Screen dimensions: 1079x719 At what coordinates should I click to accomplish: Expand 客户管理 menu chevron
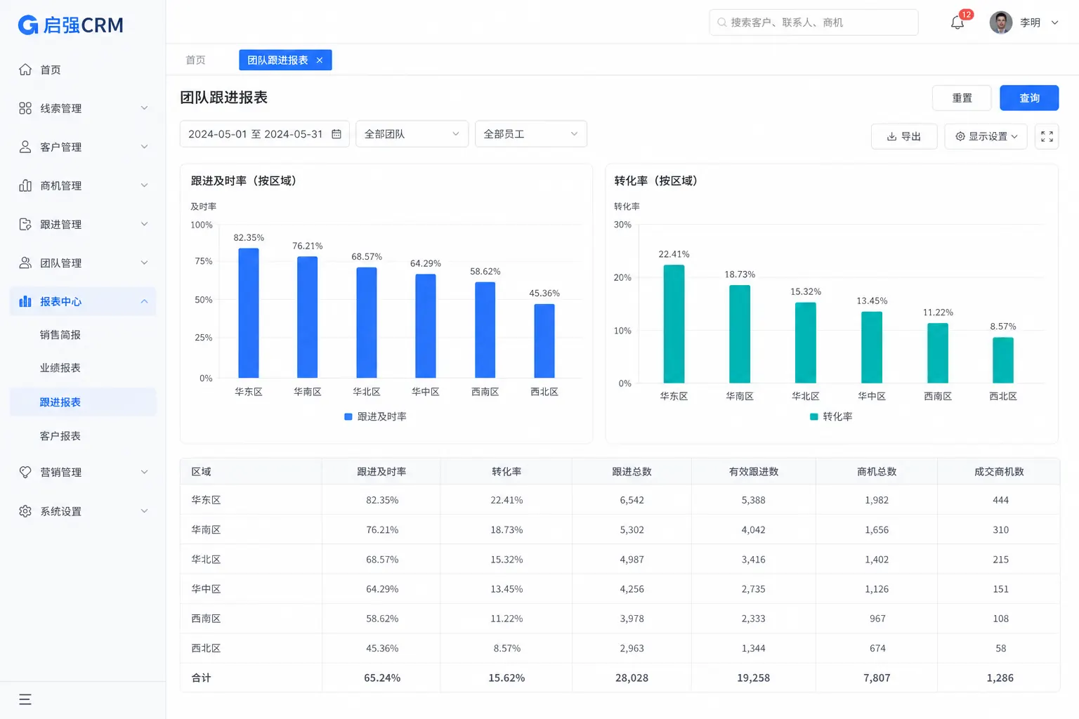click(145, 147)
